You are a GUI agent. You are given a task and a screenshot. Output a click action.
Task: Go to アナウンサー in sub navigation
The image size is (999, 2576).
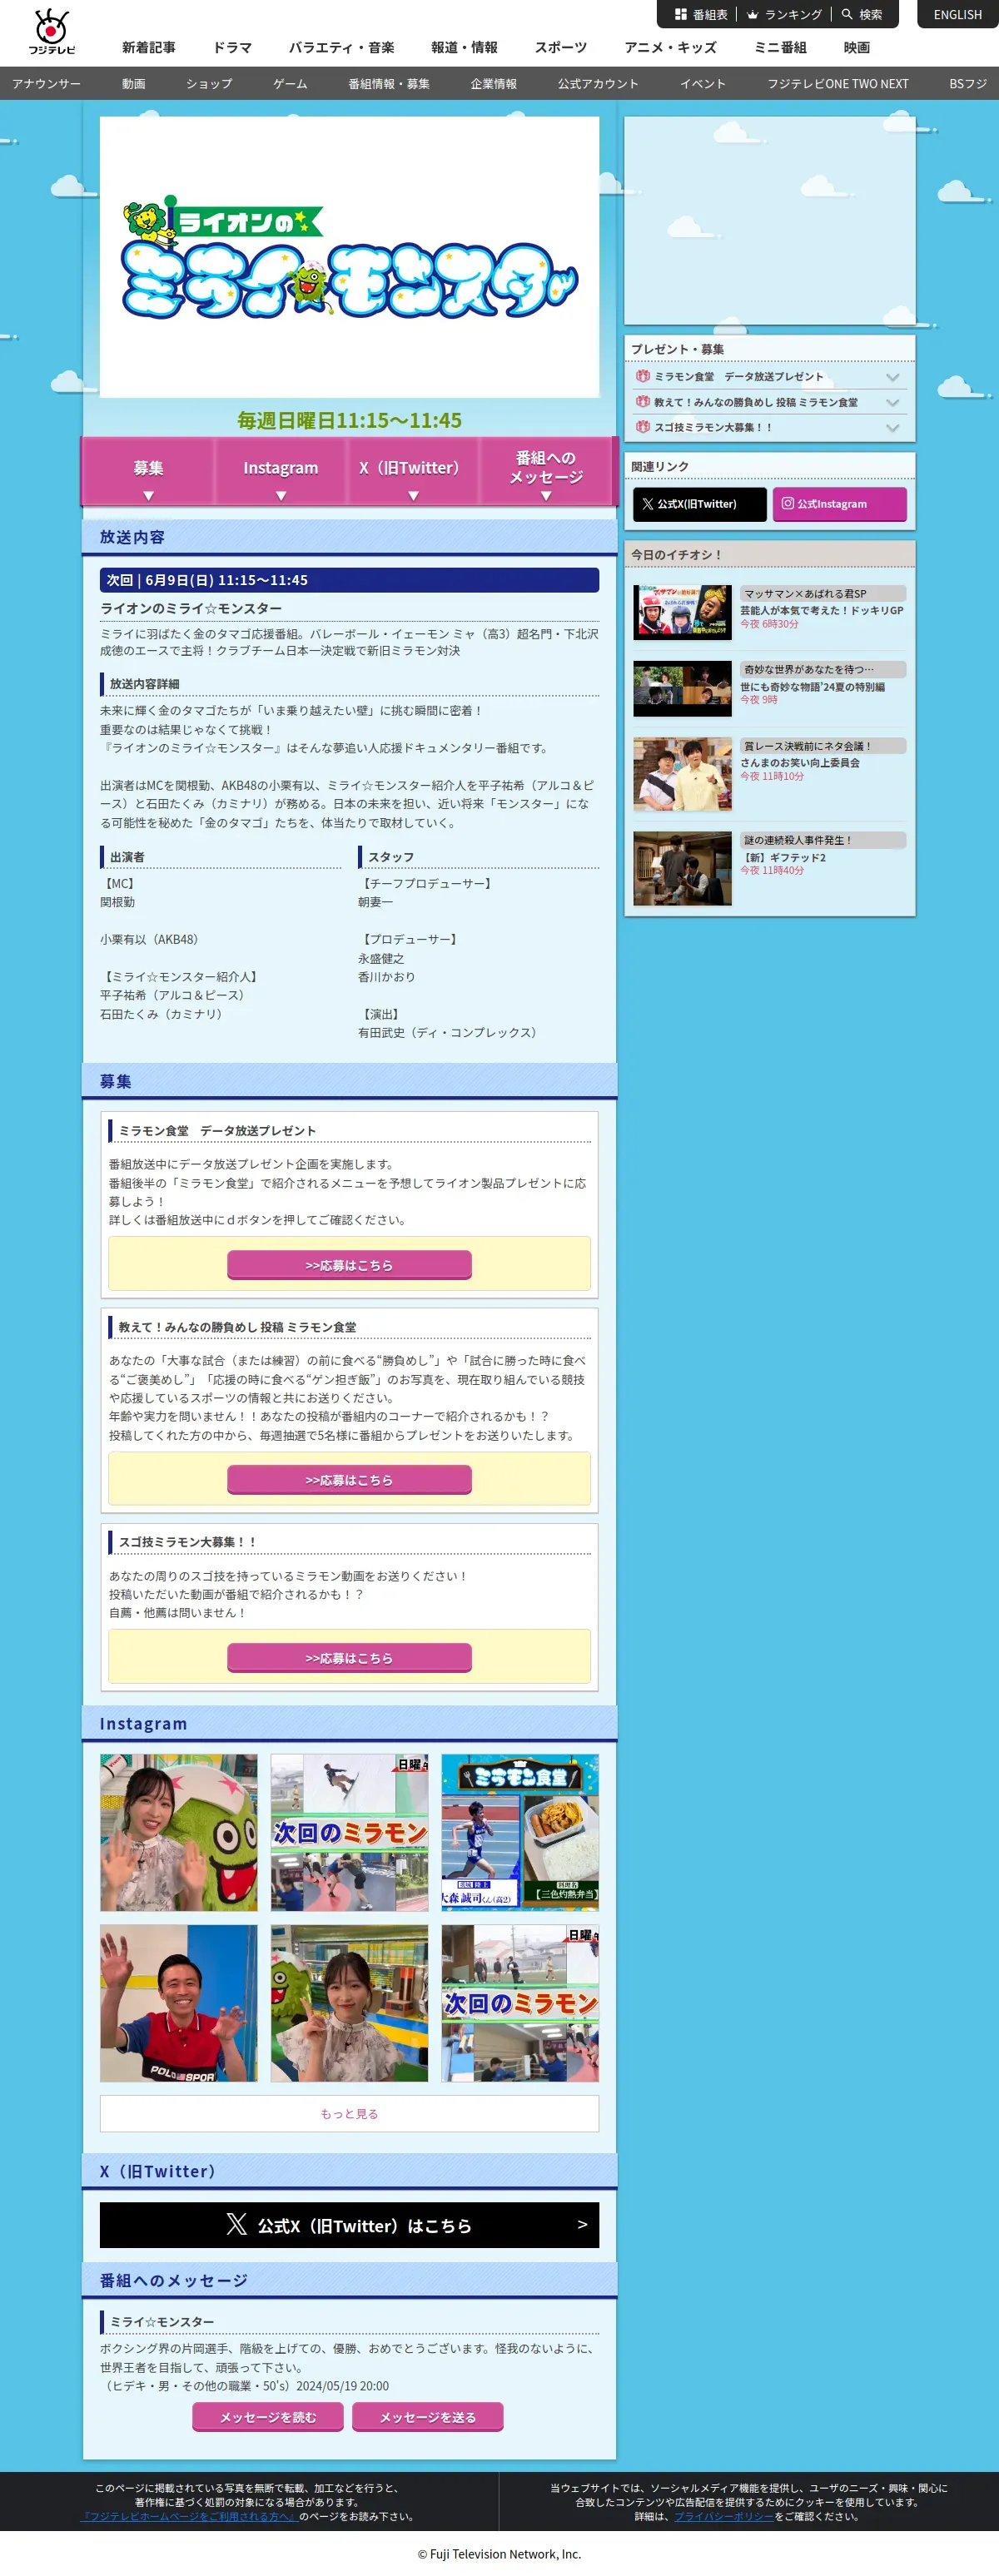pyautogui.click(x=46, y=84)
